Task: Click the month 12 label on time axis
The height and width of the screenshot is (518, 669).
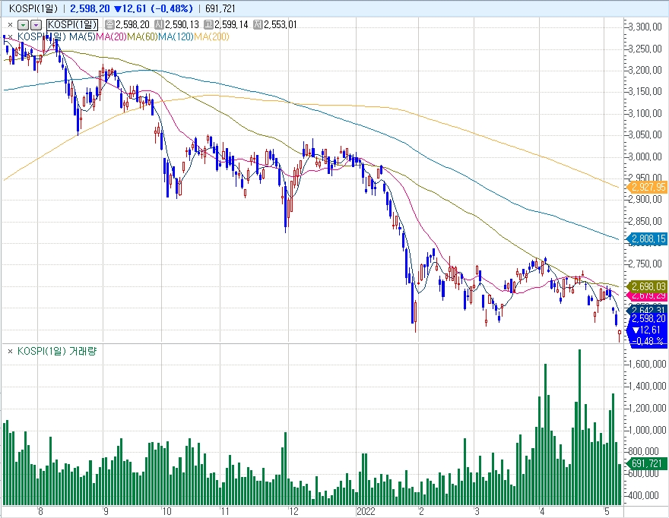Action: pyautogui.click(x=293, y=512)
